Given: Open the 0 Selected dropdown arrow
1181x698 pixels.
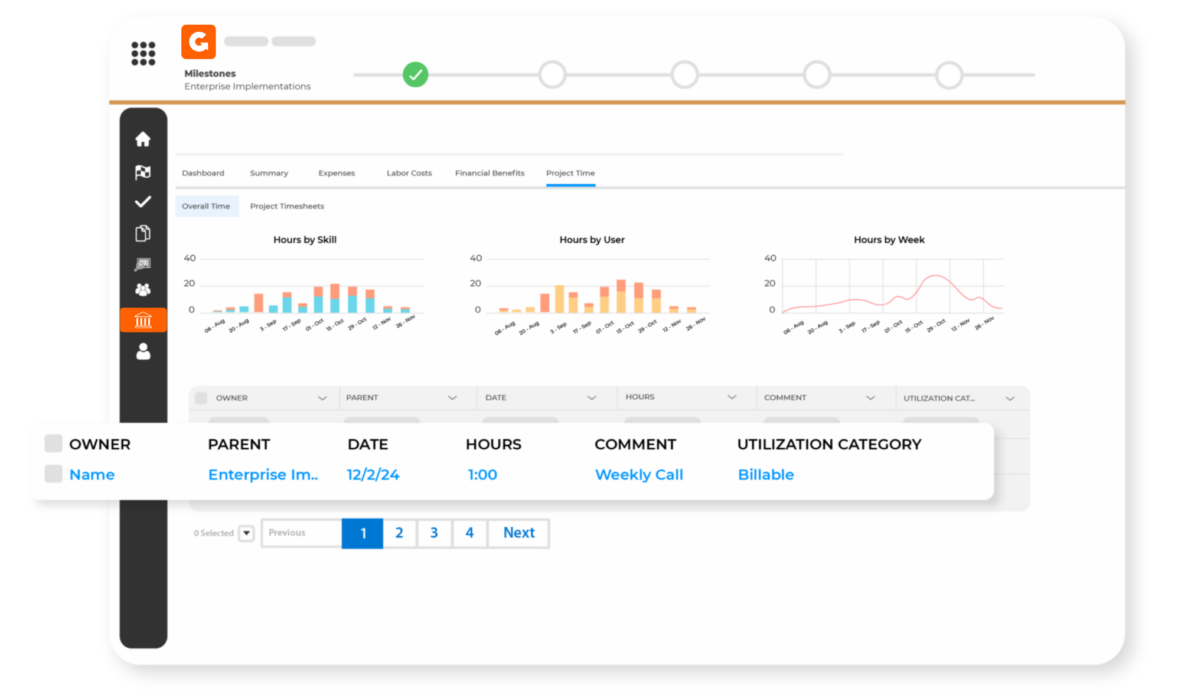Looking at the screenshot, I should (x=247, y=533).
